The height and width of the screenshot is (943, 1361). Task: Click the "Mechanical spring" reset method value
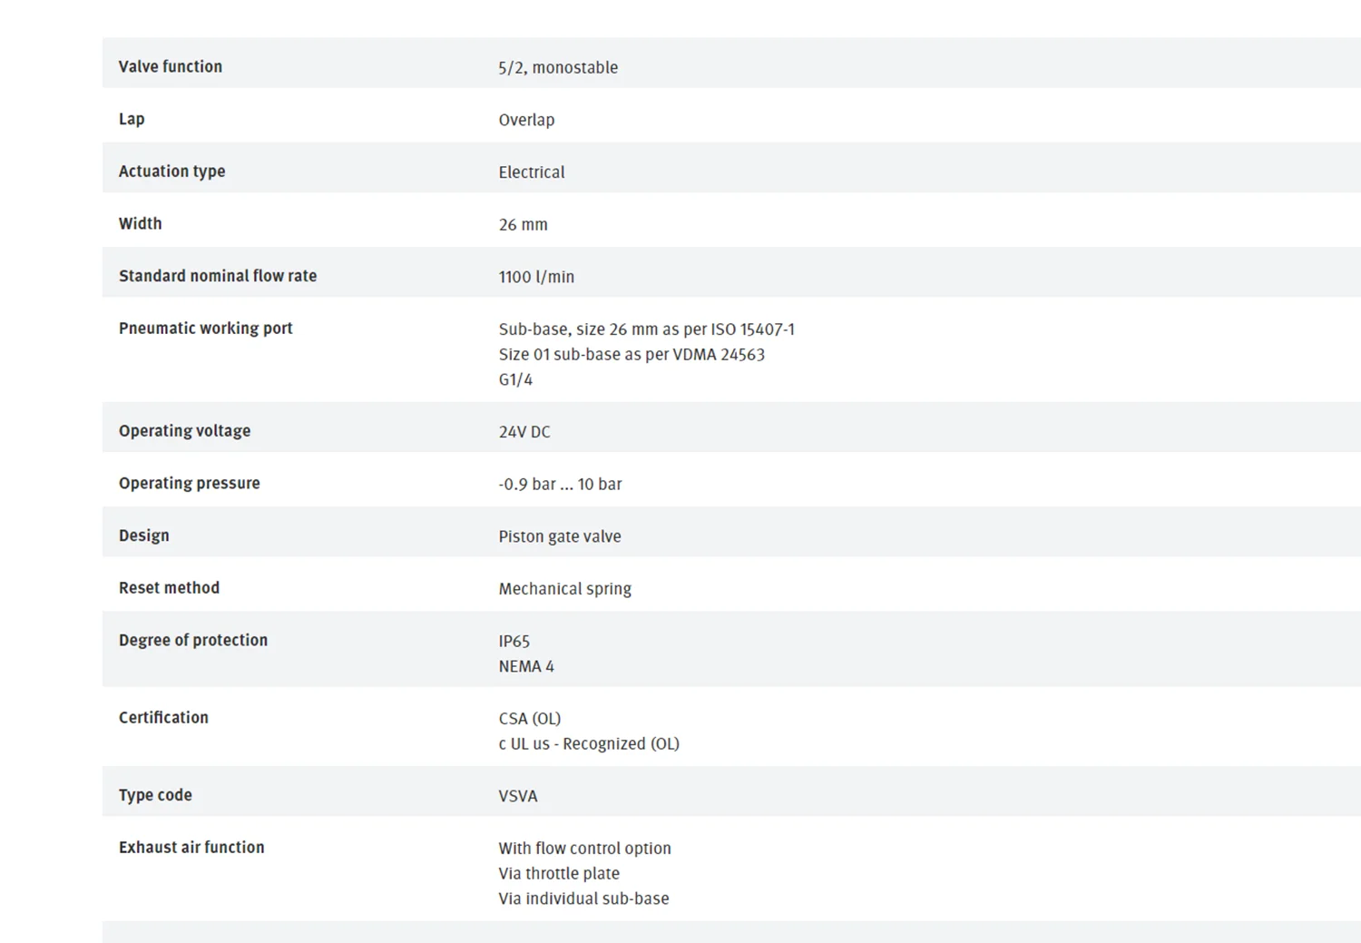(x=564, y=589)
